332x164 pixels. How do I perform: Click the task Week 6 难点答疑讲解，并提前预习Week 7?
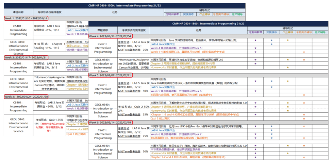click(x=176, y=134)
